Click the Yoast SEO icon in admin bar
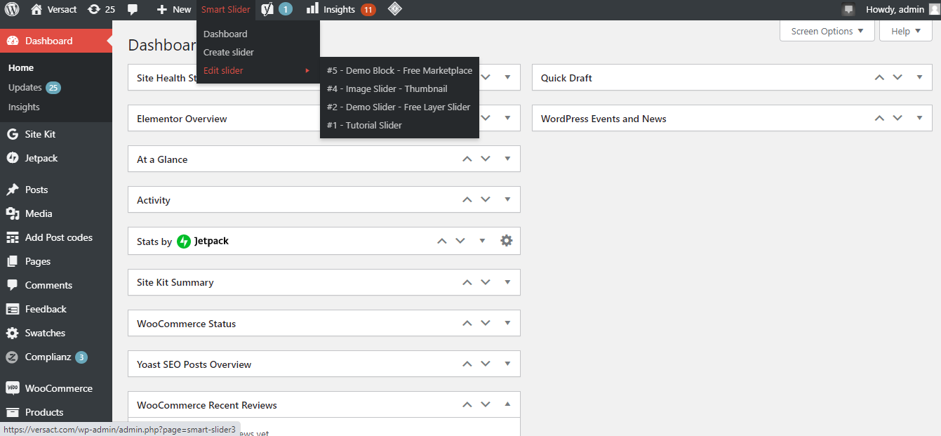This screenshot has width=941, height=436. (x=267, y=9)
